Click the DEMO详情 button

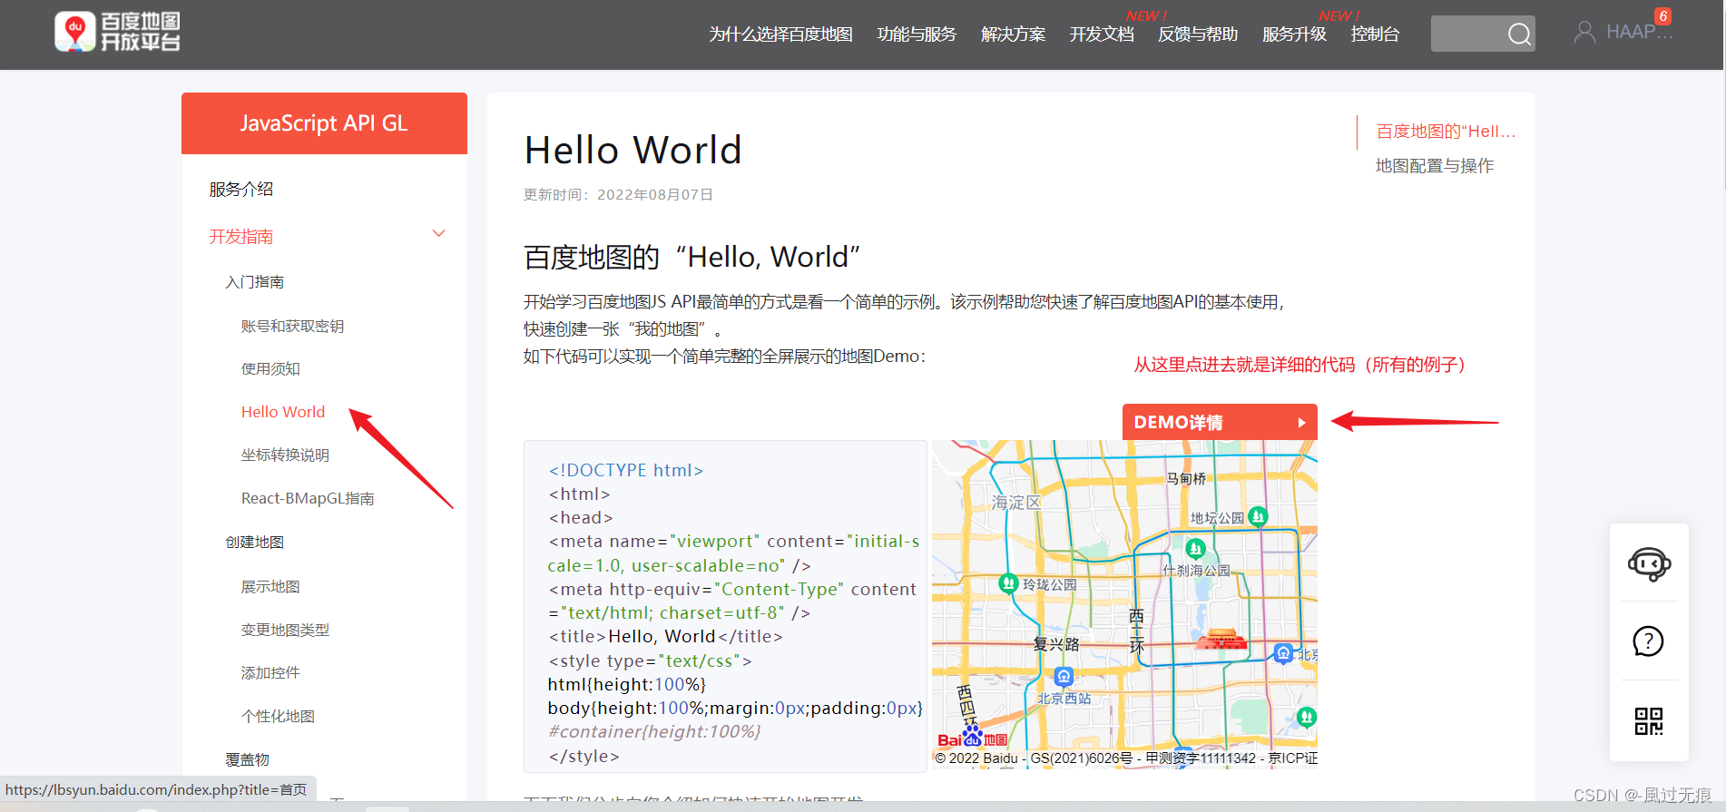1220,422
